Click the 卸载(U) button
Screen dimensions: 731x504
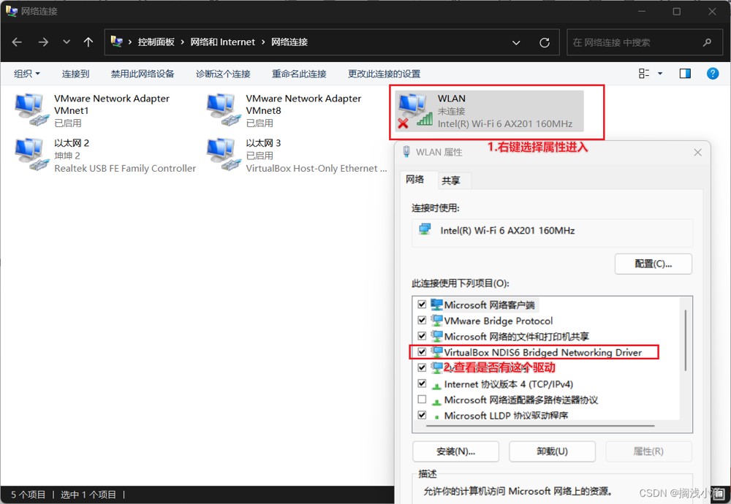[x=552, y=451]
